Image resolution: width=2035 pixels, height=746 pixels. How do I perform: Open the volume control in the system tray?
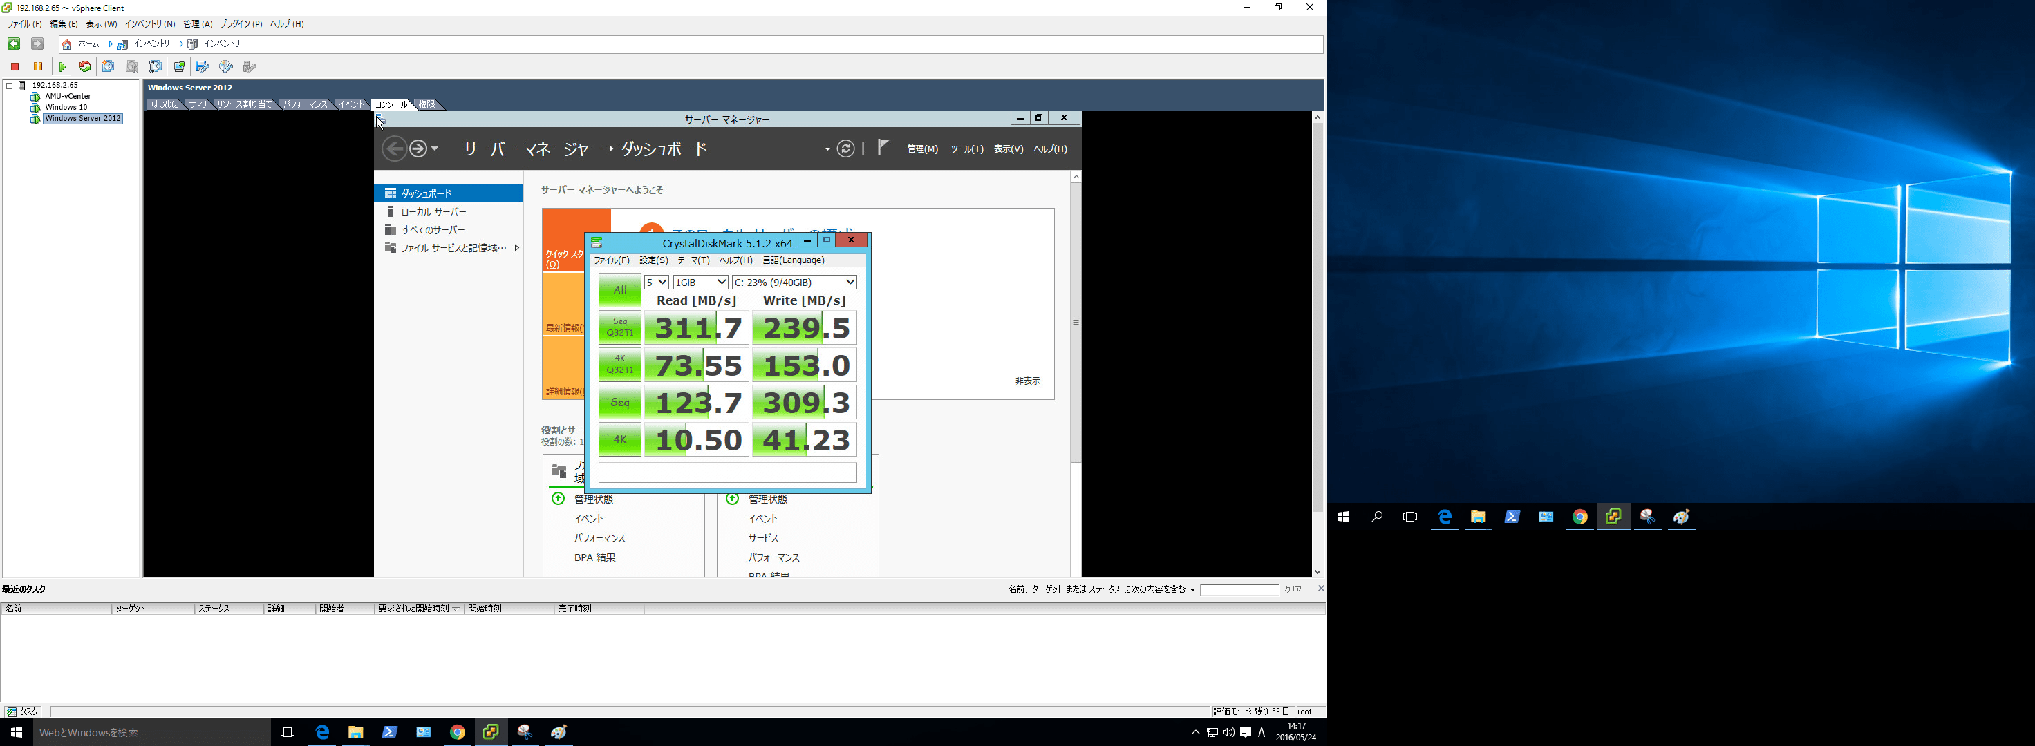pyautogui.click(x=1228, y=733)
